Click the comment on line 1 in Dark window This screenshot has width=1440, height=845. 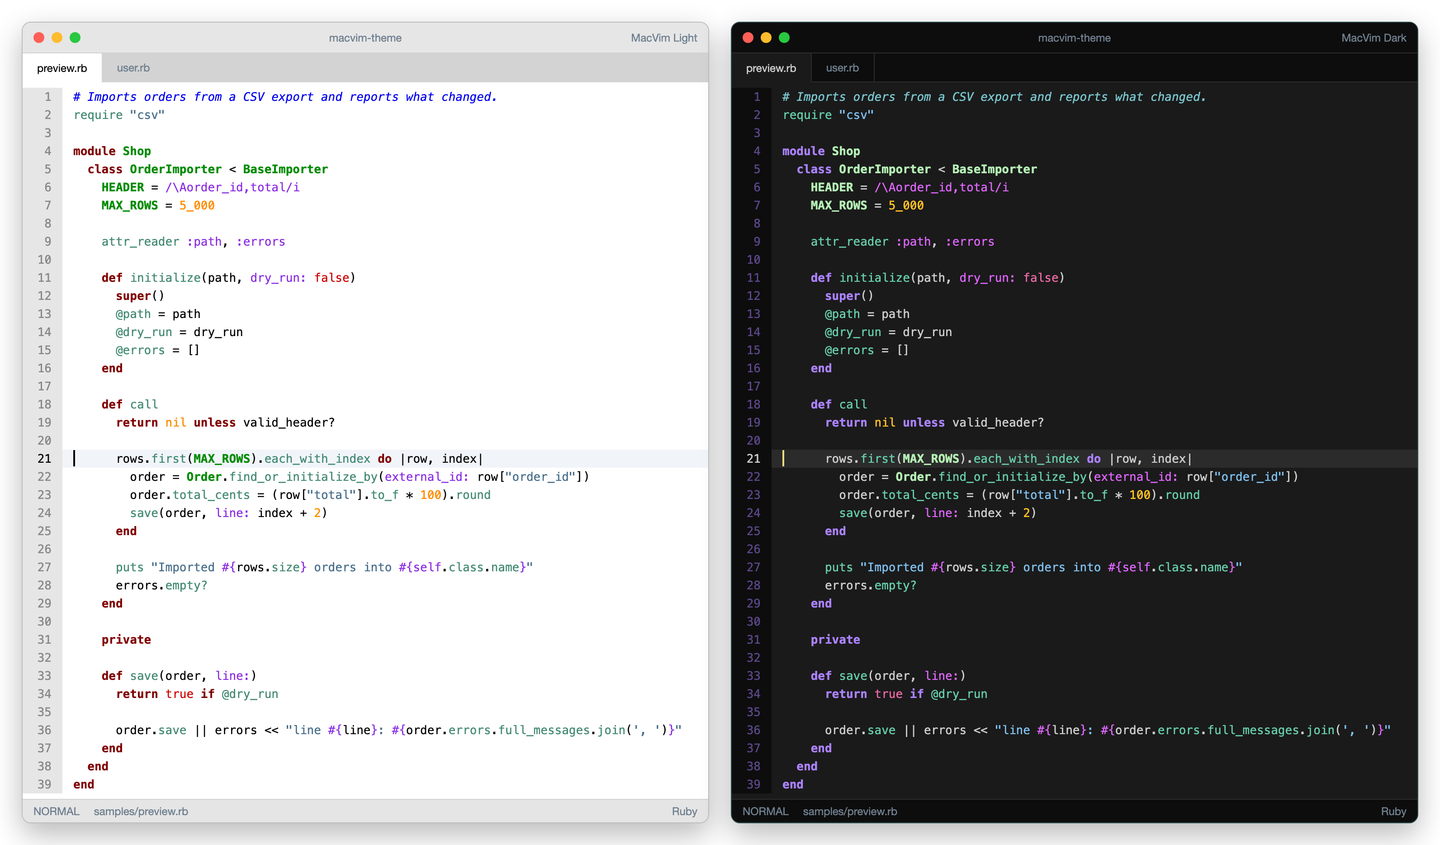click(x=994, y=97)
